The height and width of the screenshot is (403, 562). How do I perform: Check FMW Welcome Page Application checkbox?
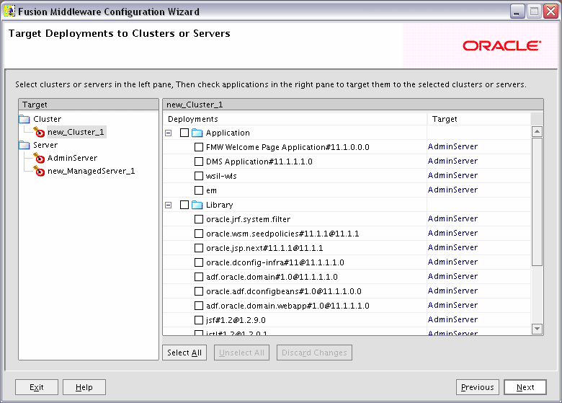[199, 147]
